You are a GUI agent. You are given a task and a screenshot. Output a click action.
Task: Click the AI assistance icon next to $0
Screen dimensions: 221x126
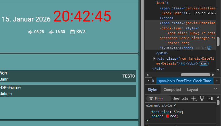(x=209, y=48)
